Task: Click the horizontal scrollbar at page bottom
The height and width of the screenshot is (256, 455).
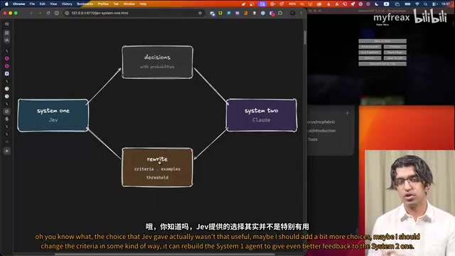Action: tap(164, 255)
